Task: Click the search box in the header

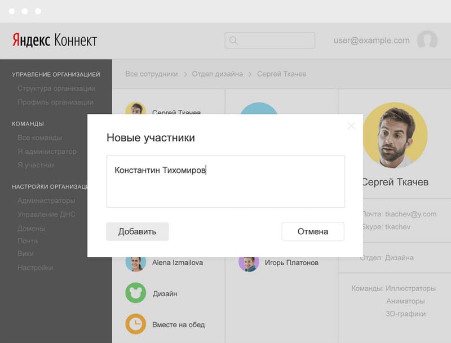Action: 270,41
